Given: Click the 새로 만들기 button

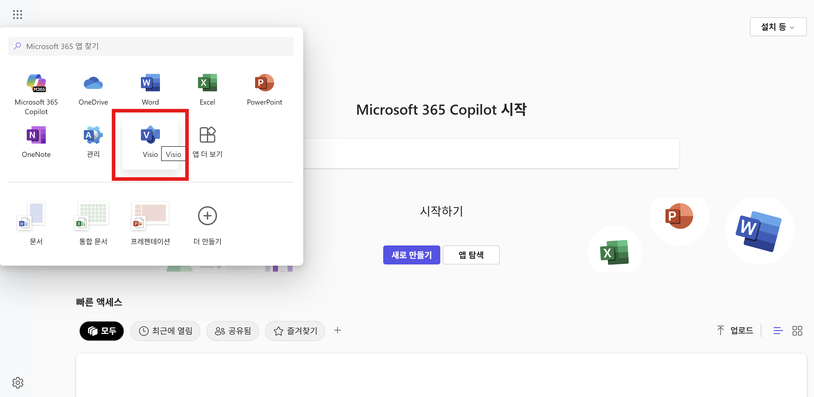Looking at the screenshot, I should [x=411, y=255].
